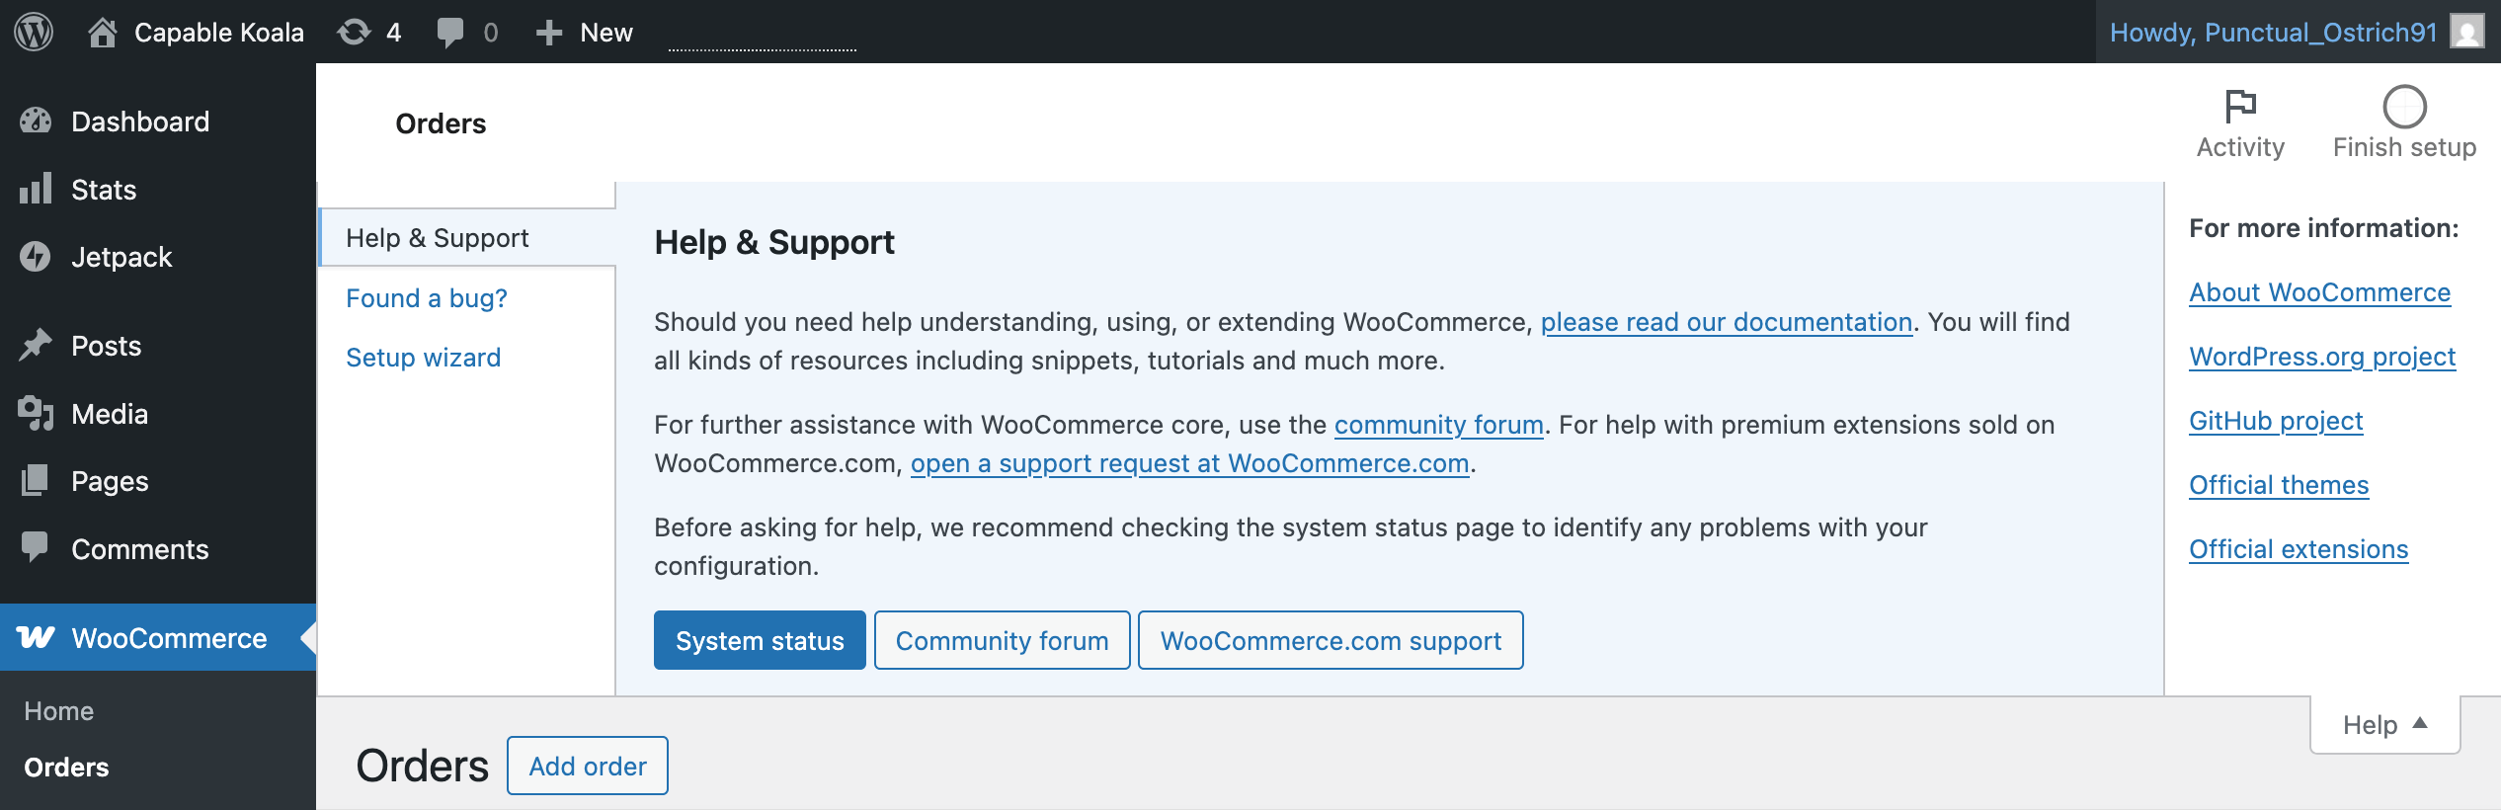Select the Help & Support tab
This screenshot has height=810, width=2501.
tap(437, 238)
